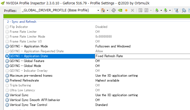Select 'GSYNC - Application Requested State' setting name

coord(37,51)
